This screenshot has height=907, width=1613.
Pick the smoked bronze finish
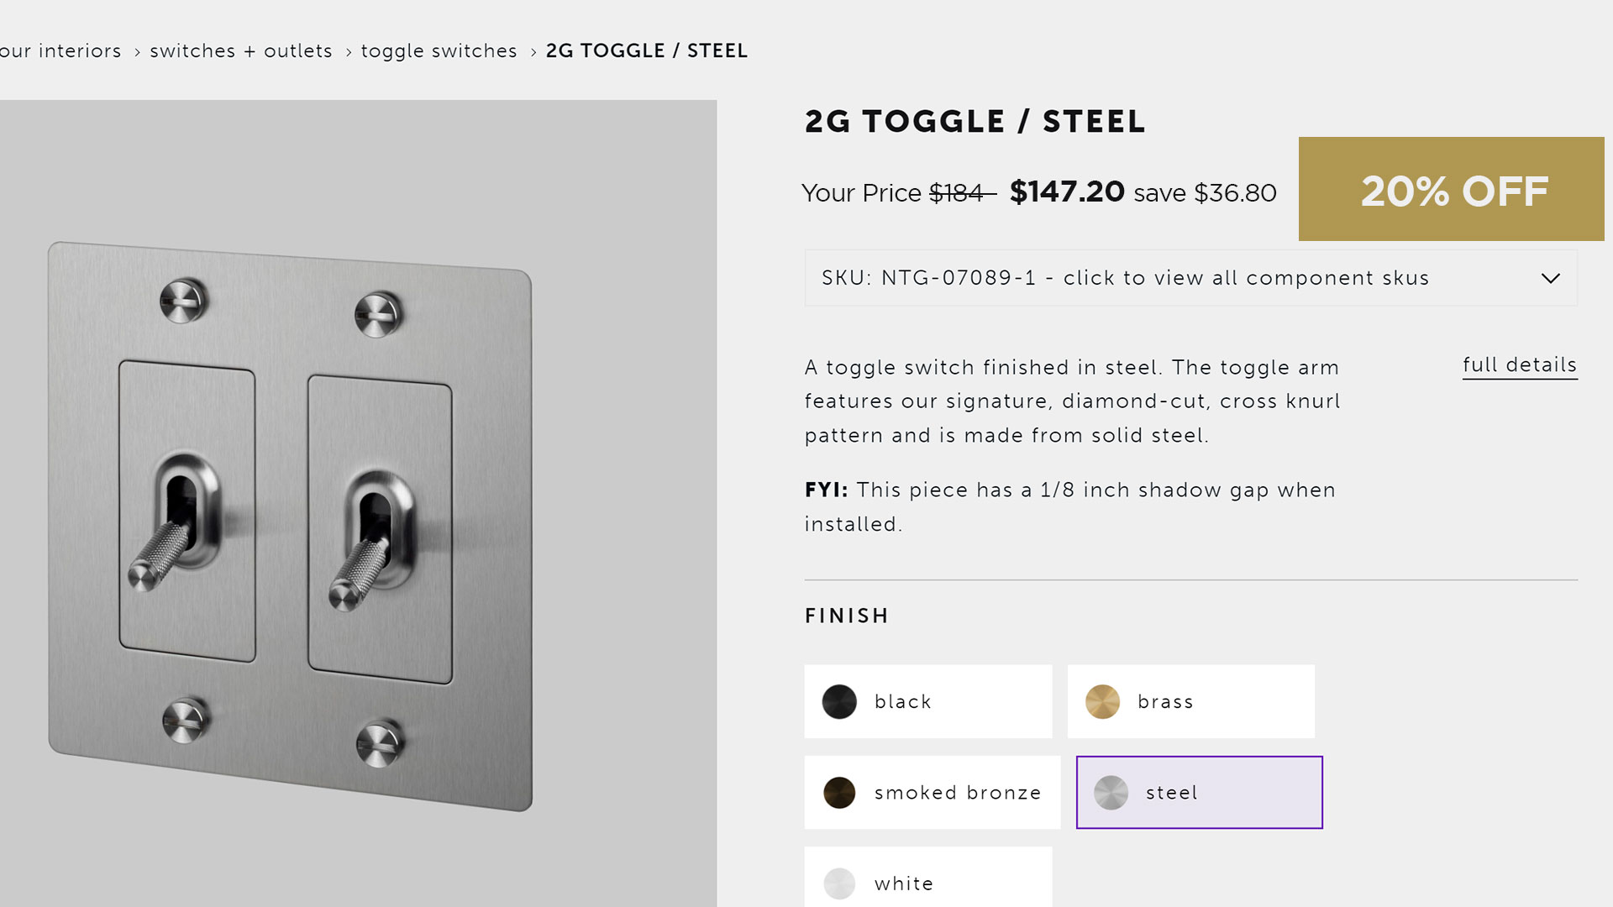tap(932, 792)
